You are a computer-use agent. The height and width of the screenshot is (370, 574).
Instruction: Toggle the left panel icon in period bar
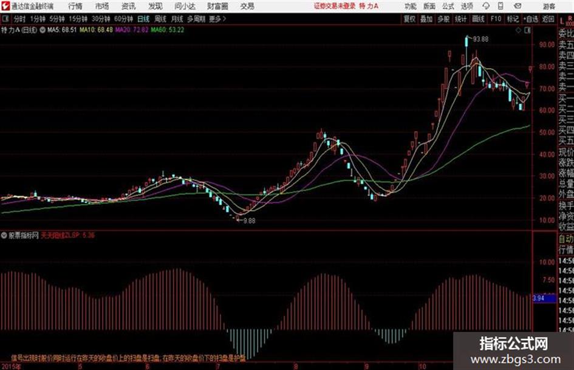click(x=5, y=19)
